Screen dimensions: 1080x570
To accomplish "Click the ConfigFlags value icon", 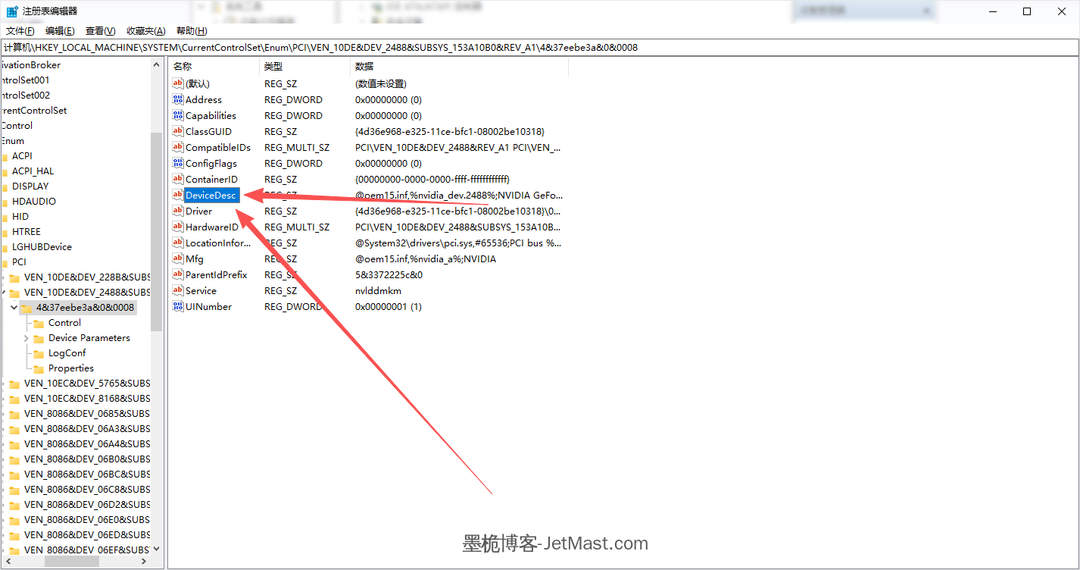I will click(178, 163).
